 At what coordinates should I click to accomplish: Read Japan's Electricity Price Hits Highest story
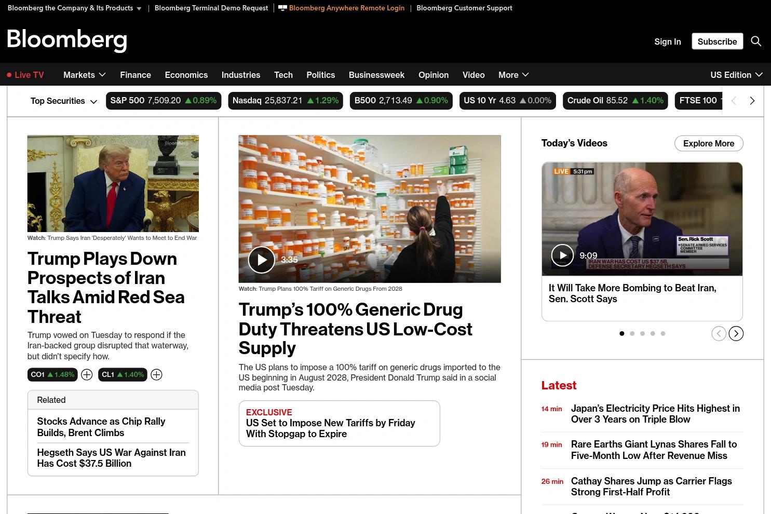[655, 414]
